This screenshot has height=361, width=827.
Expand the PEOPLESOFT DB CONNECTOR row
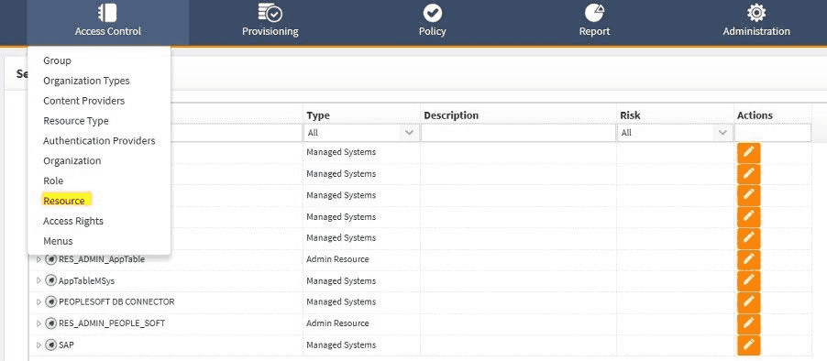(39, 302)
